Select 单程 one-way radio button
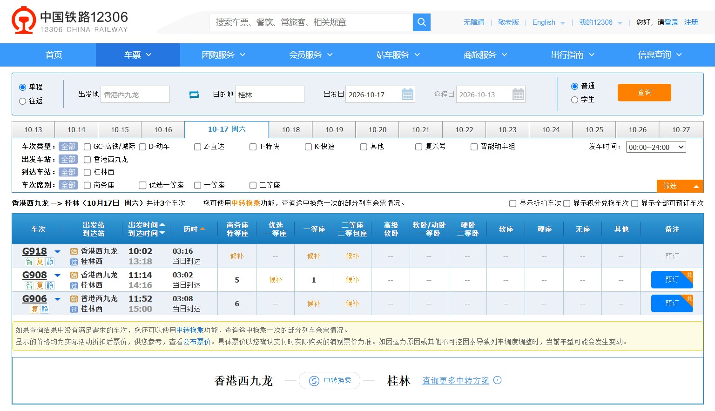Viewport: 715px width, 411px height. [x=22, y=87]
